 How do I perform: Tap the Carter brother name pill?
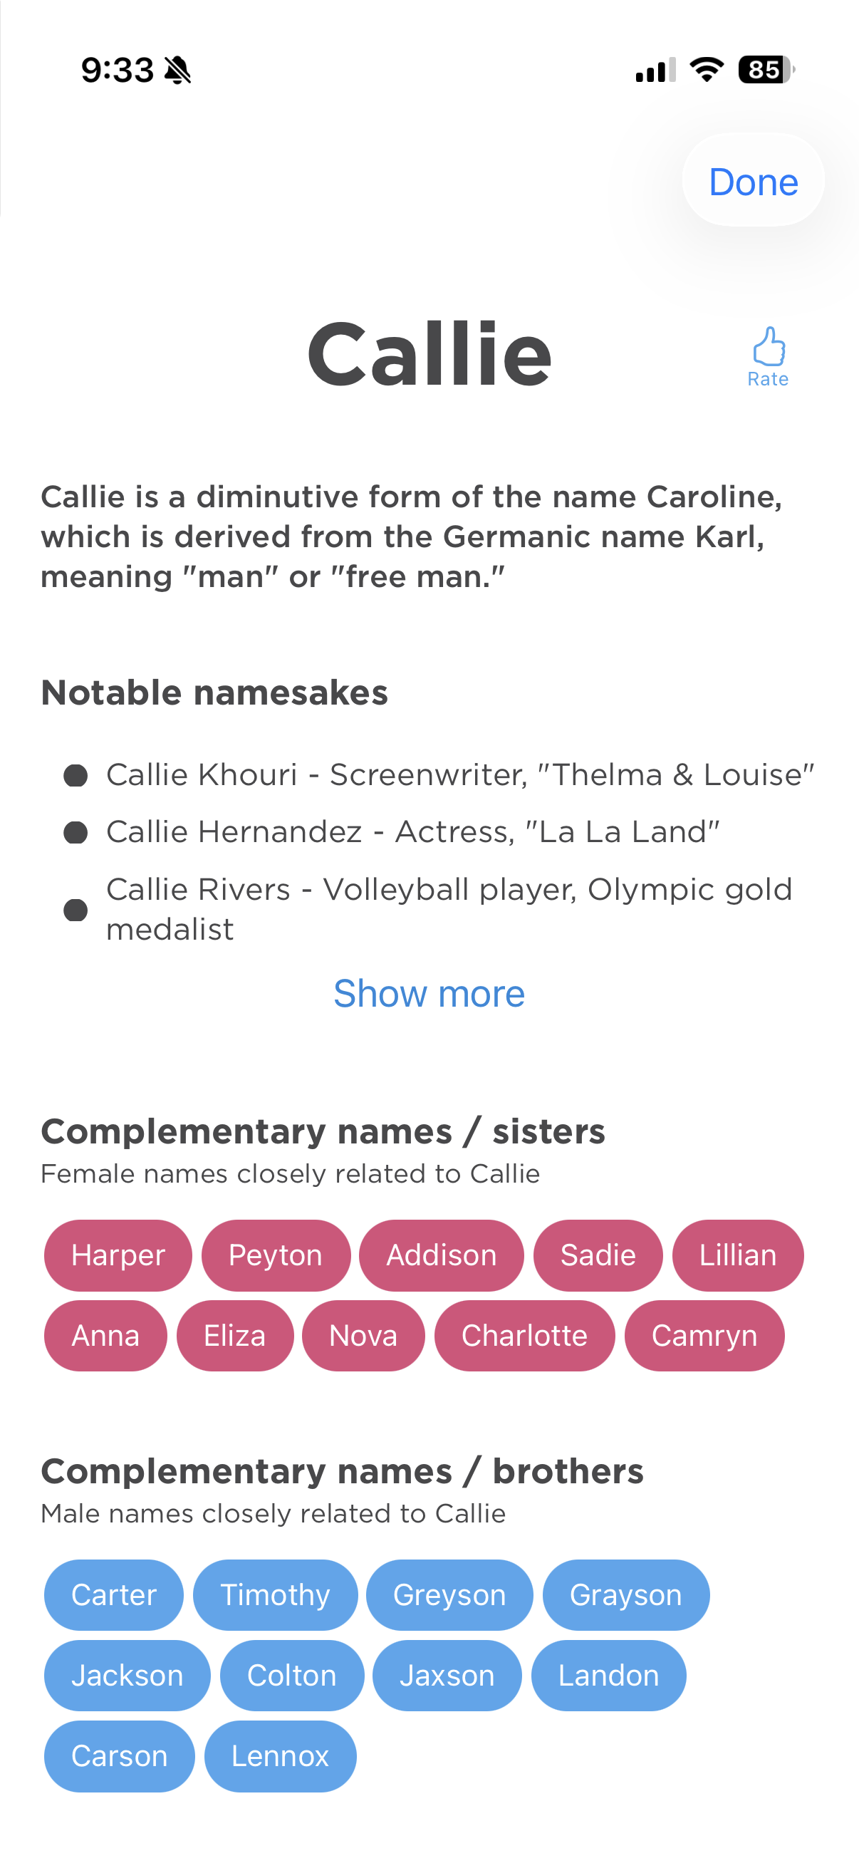click(x=114, y=1594)
